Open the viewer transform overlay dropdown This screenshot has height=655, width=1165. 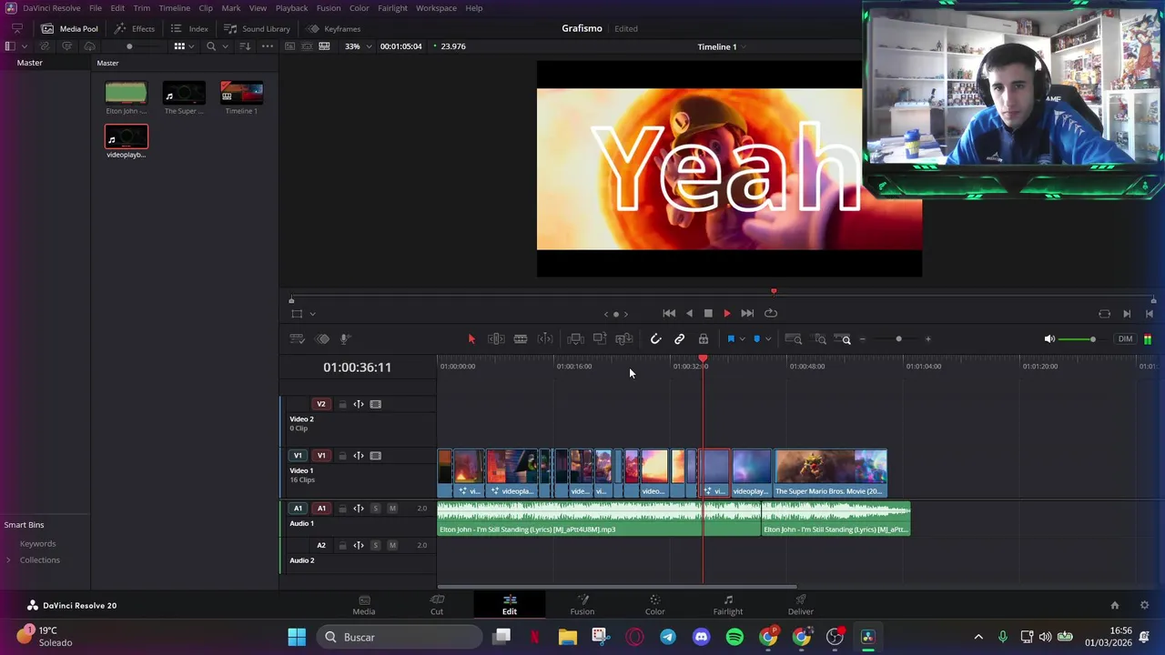[312, 314]
